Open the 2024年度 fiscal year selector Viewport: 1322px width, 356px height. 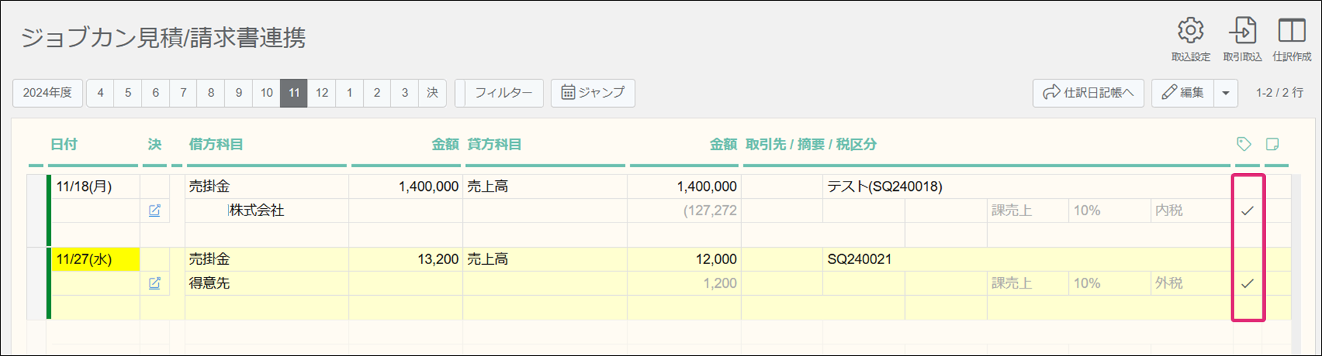pyautogui.click(x=47, y=93)
